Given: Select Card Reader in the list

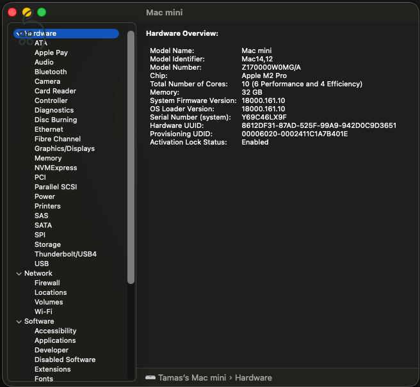Looking at the screenshot, I should (x=55, y=91).
